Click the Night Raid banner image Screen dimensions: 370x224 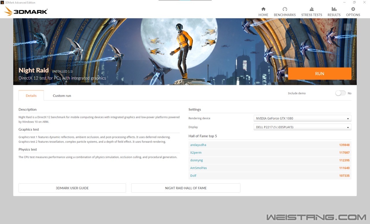(x=185, y=52)
